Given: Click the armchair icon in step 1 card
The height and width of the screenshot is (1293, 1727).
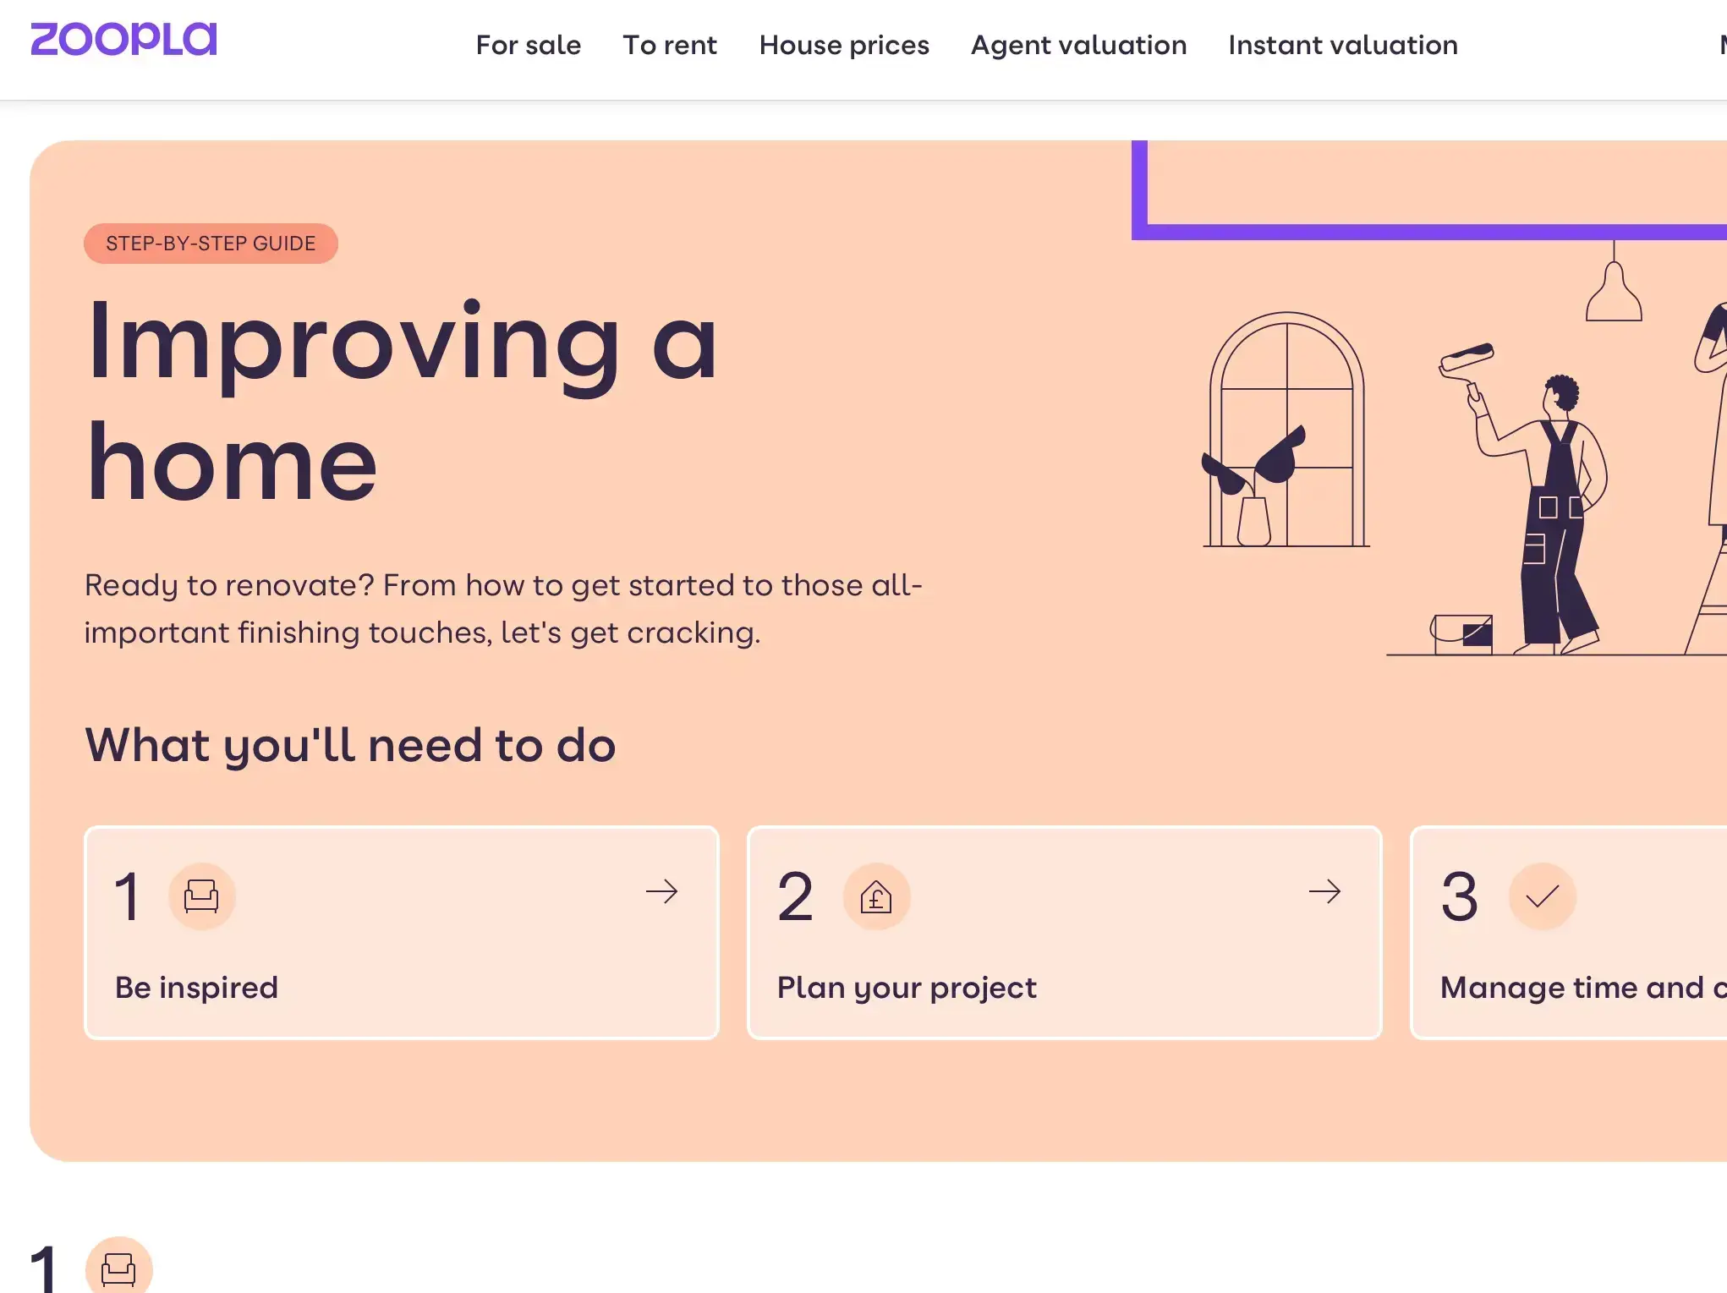Looking at the screenshot, I should [201, 896].
